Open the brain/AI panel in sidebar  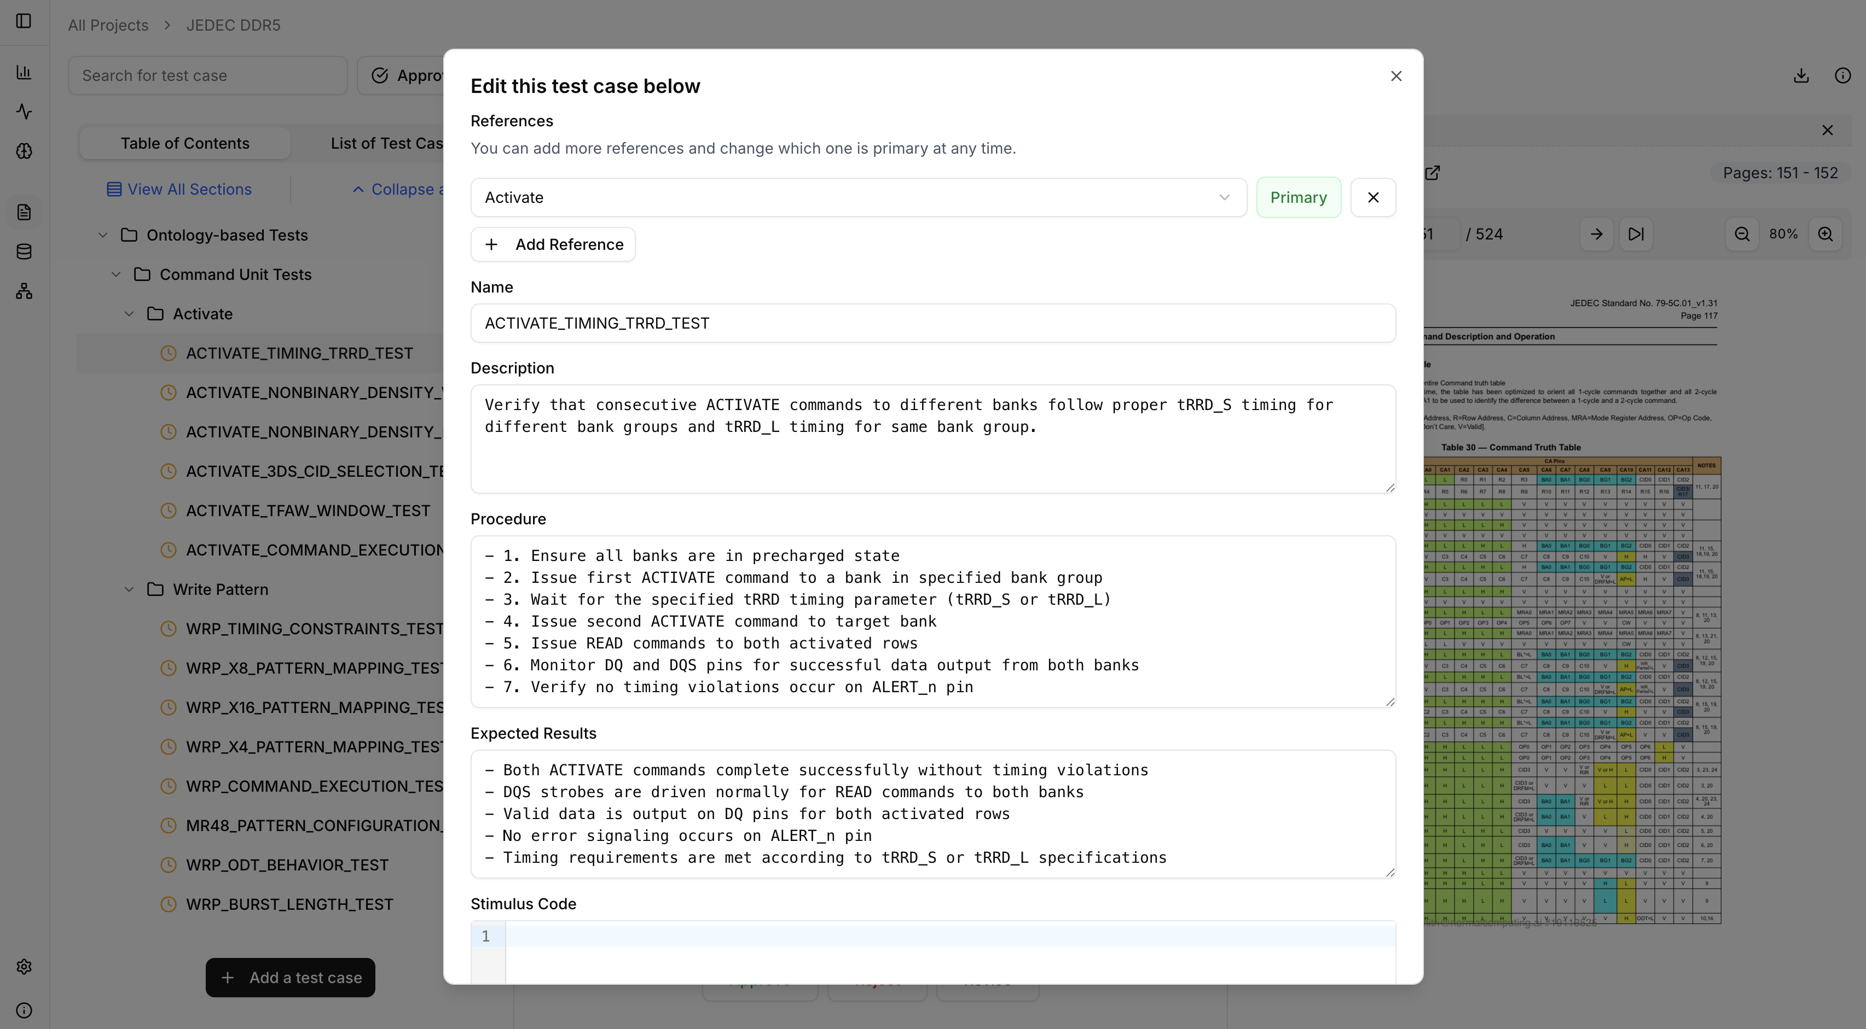tap(24, 151)
